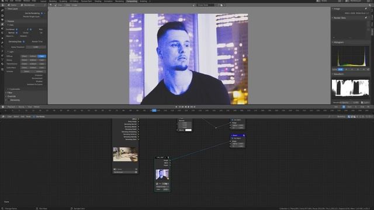Click the timeline editor type icon
Image resolution: width=374 pixels, height=210 pixels.
click(3, 107)
